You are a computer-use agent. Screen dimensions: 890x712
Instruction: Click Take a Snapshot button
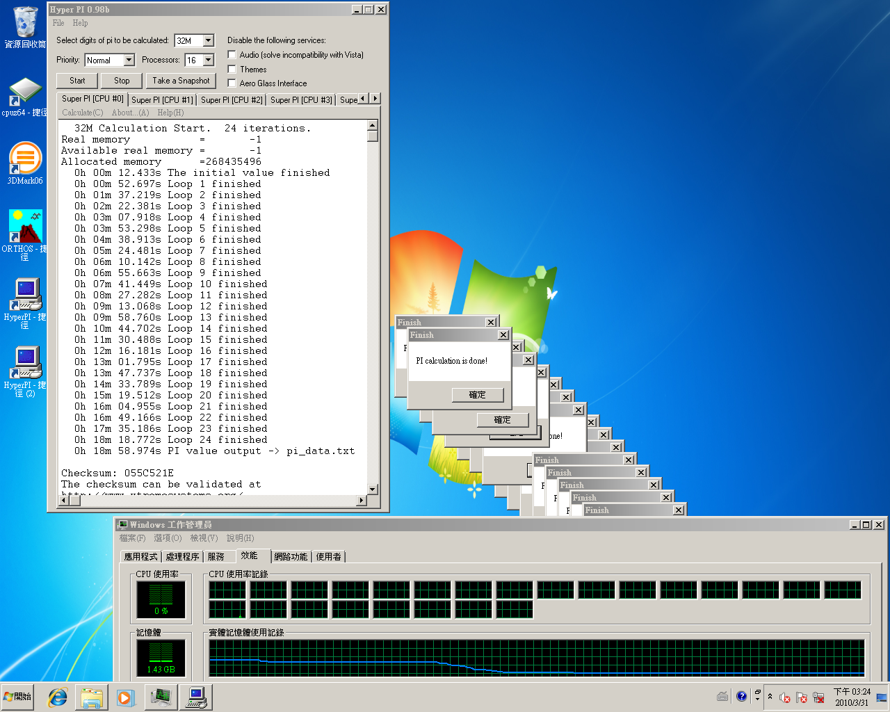tap(181, 81)
